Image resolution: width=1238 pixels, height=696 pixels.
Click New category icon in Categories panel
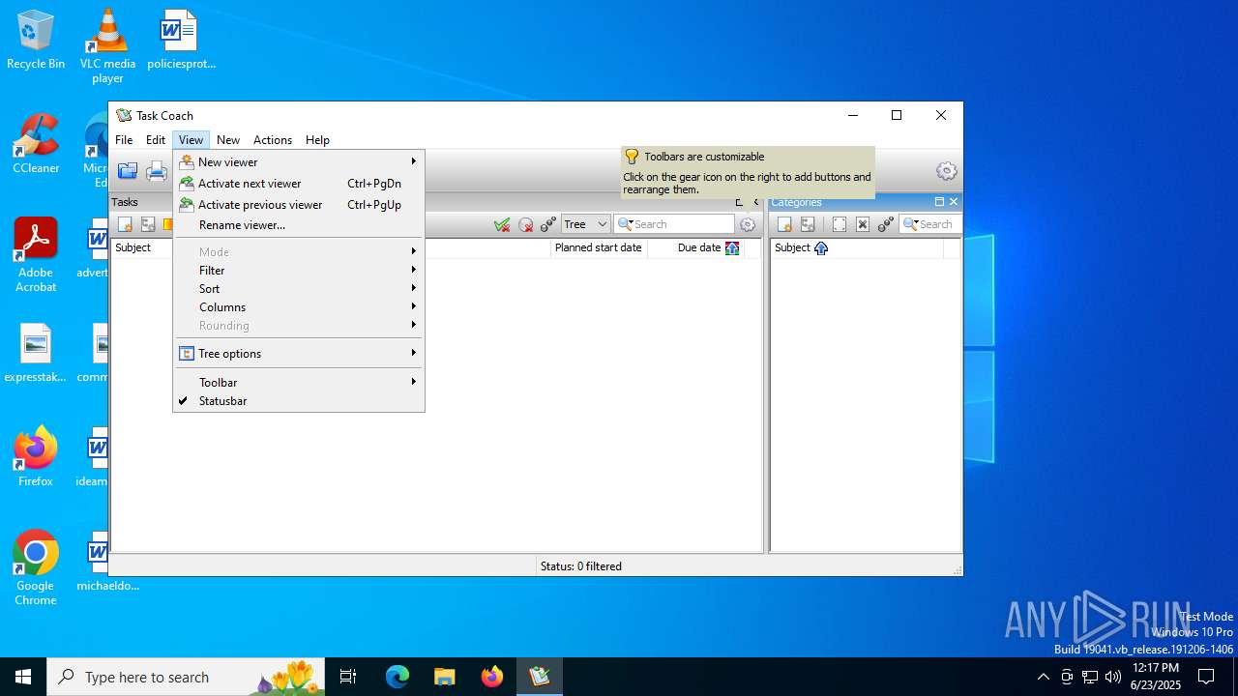pyautogui.click(x=784, y=224)
